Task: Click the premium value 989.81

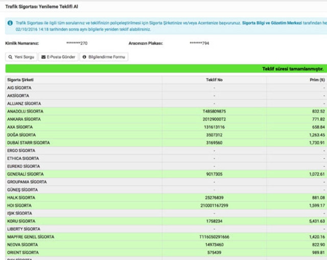Action: [x=318, y=253]
